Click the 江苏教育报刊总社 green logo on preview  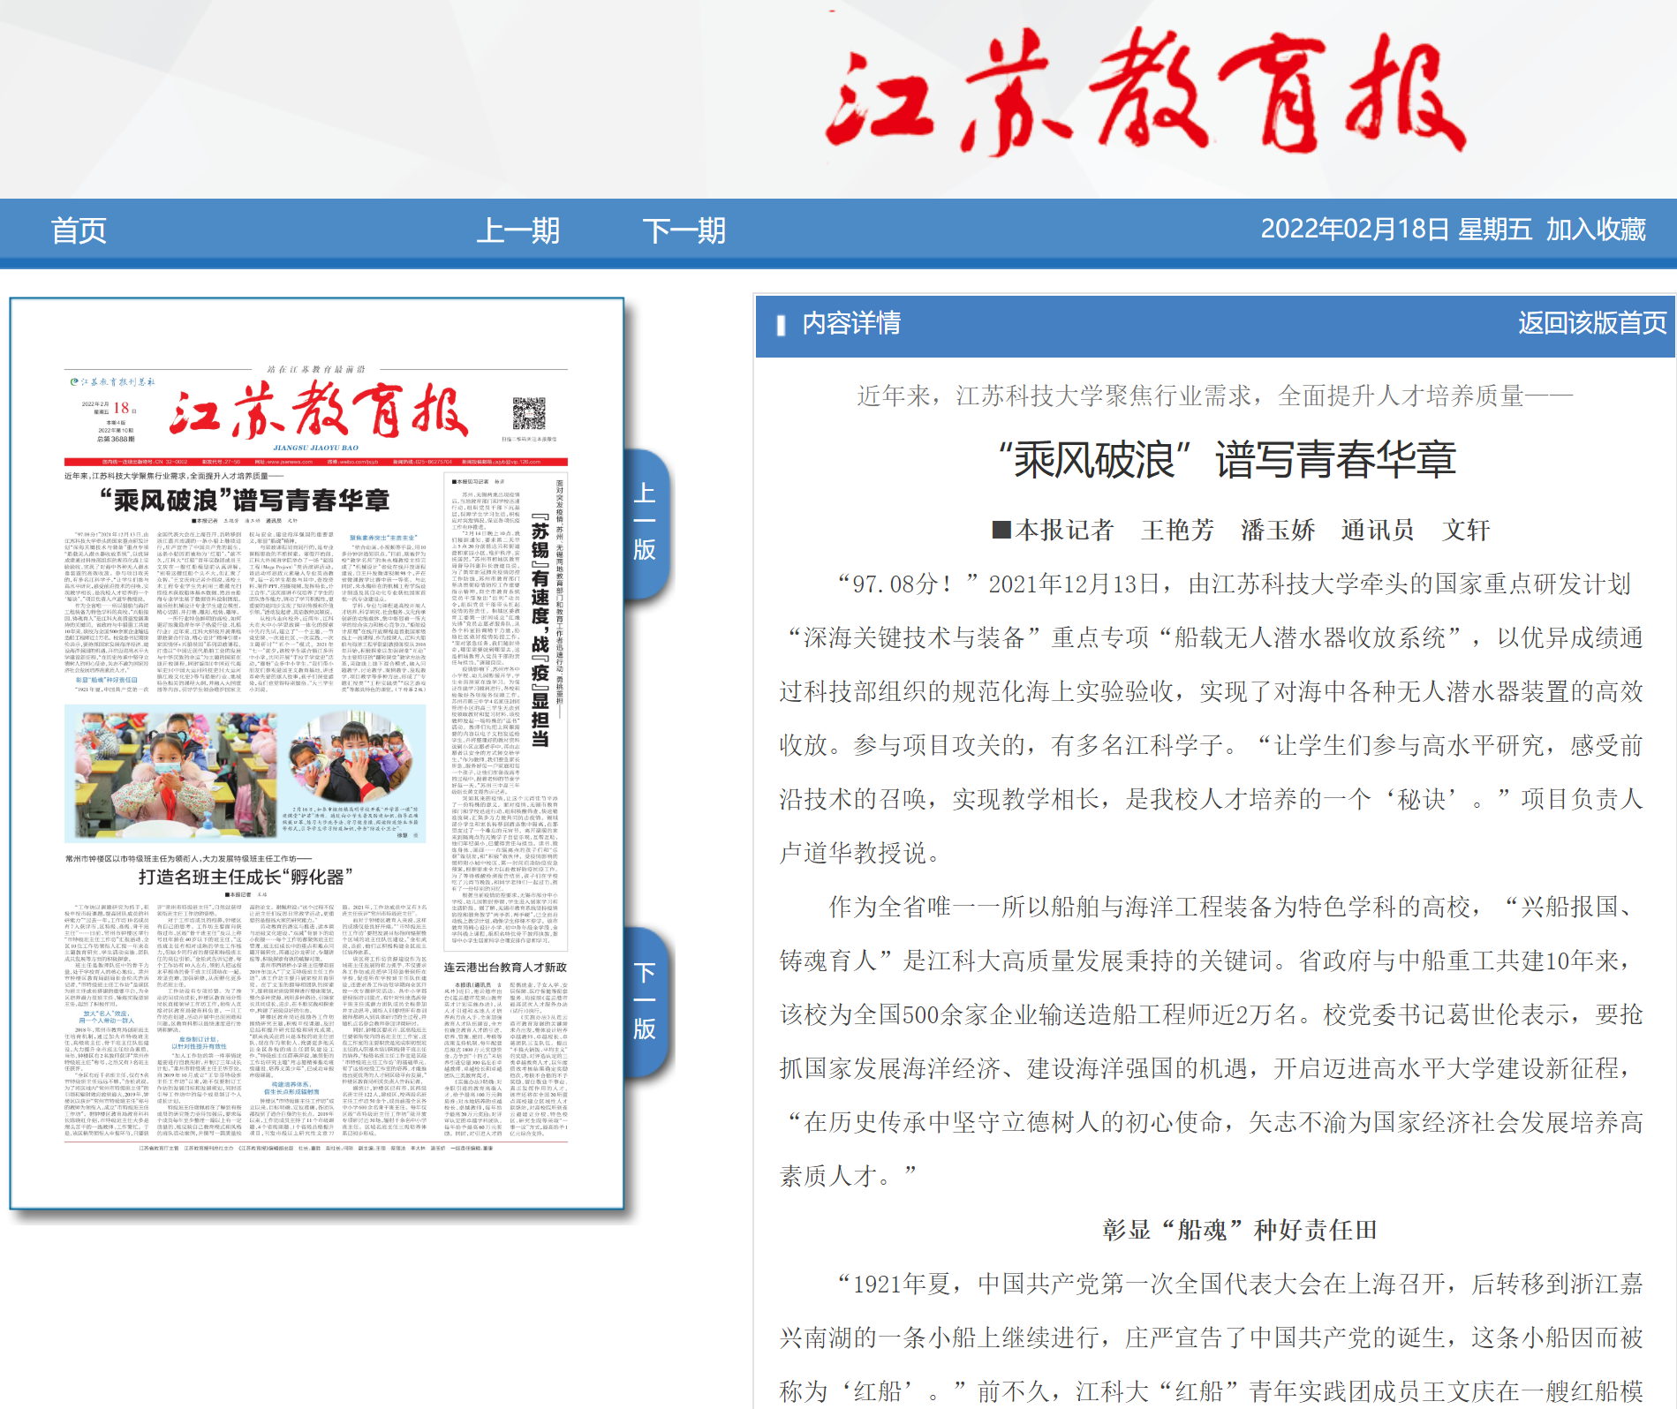[x=113, y=382]
